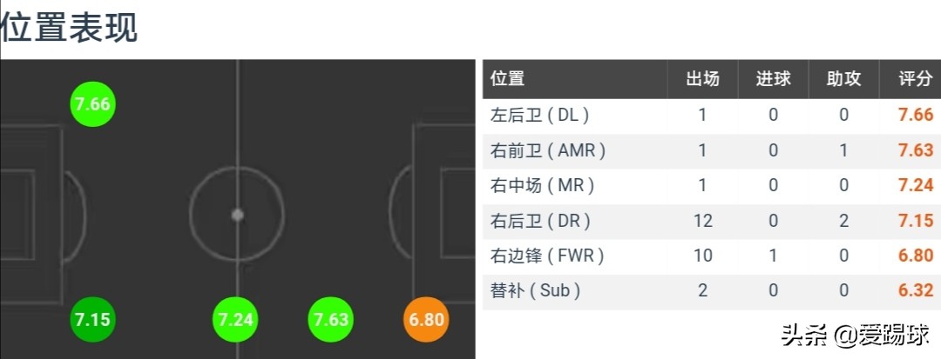
Task: Click the 位置表现 section heading
Action: pos(70,28)
